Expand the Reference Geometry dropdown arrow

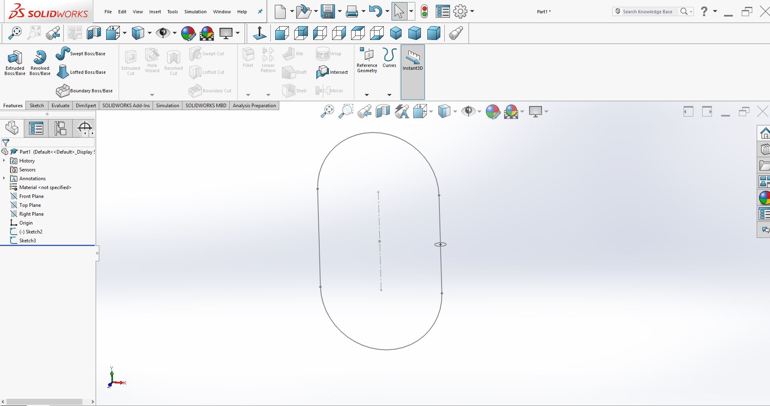point(367,95)
